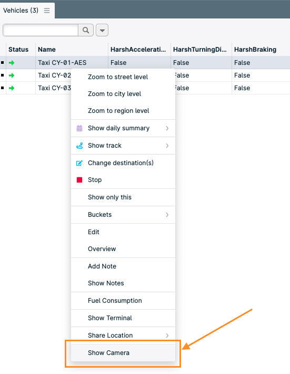Open the Buckets menu entry
This screenshot has height=374, width=290.
click(123, 215)
